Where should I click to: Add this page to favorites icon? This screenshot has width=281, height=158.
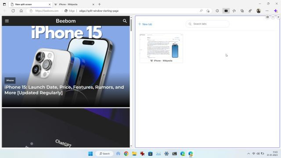pyautogui.click(x=208, y=11)
